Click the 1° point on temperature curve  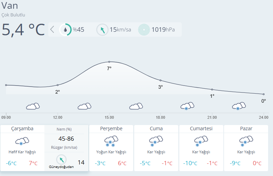click(212, 89)
